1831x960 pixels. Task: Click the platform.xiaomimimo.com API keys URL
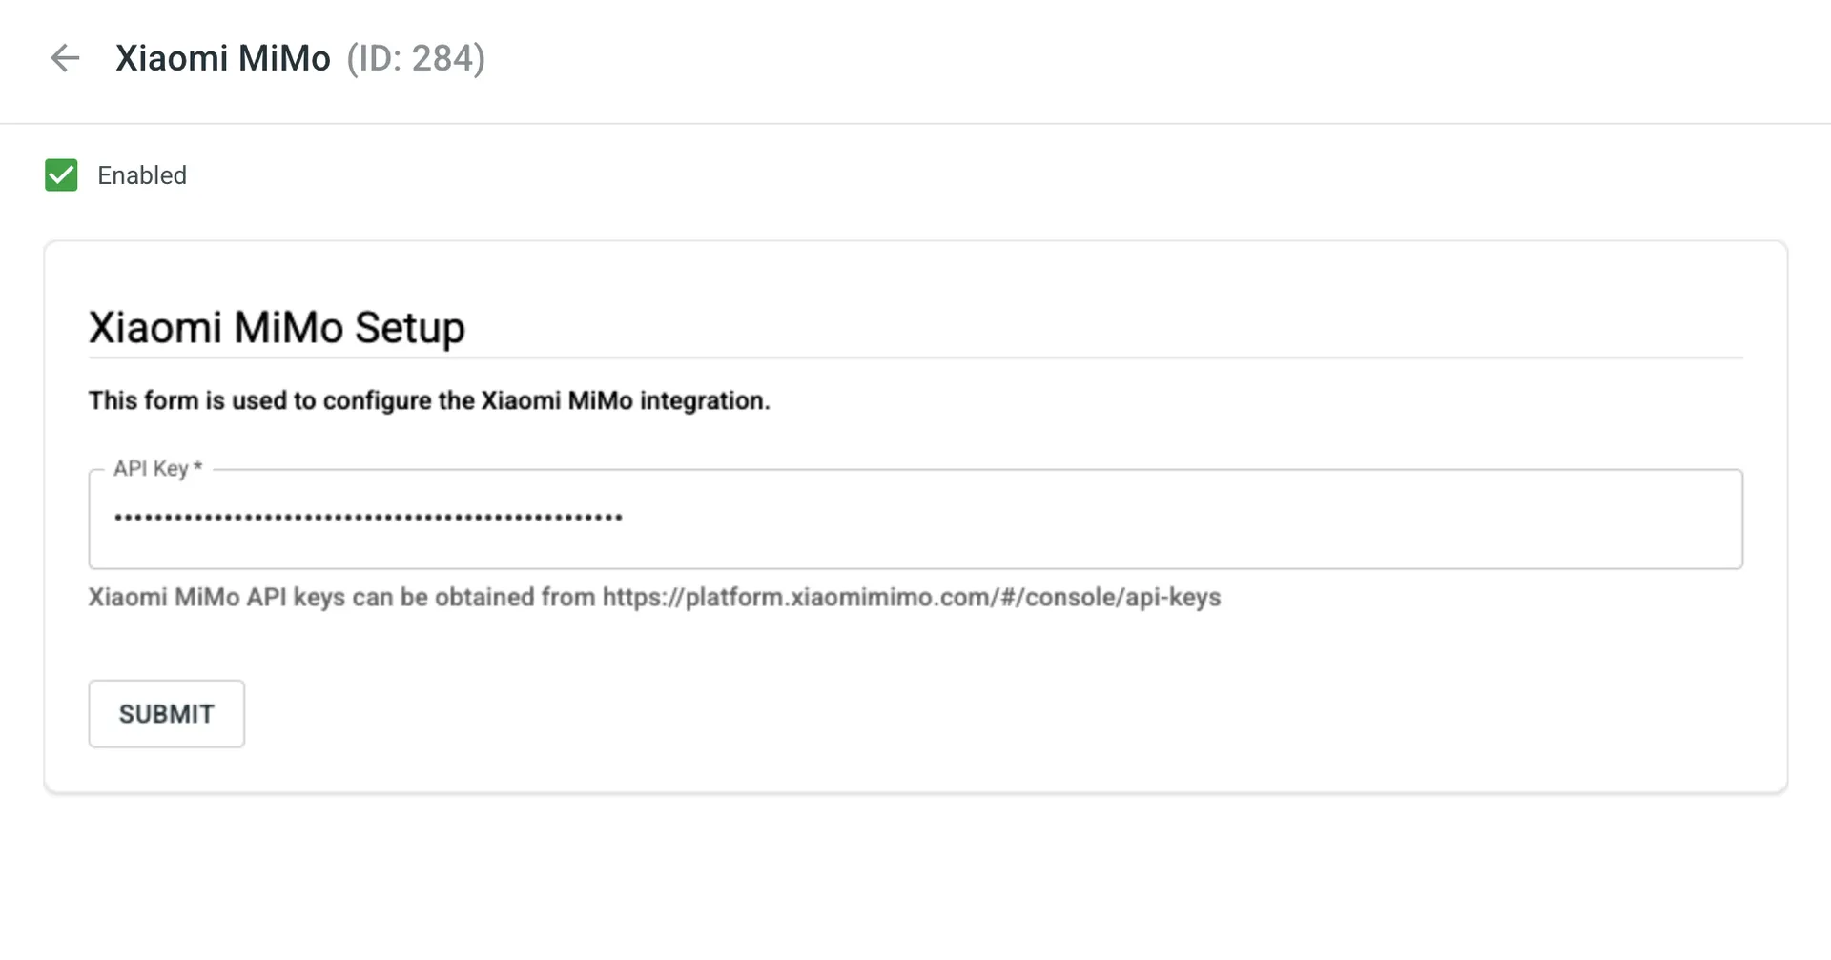coord(911,597)
